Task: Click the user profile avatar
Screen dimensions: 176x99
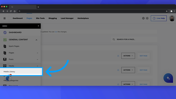Action: click(172, 18)
